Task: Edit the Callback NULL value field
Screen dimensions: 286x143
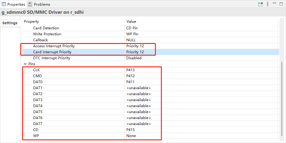Action: coord(131,40)
